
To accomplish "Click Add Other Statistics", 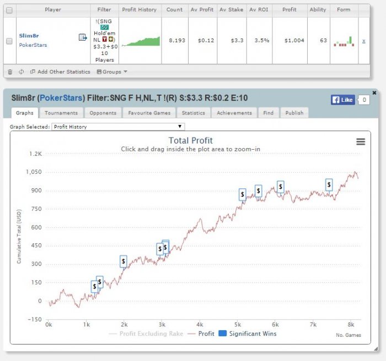I will [x=60, y=72].
